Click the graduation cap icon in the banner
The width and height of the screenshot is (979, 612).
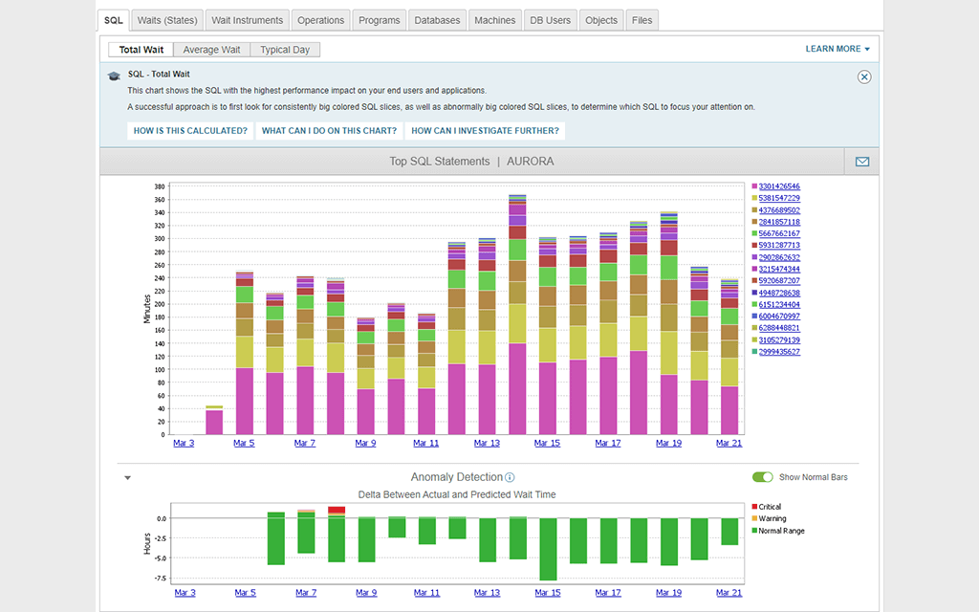point(114,74)
